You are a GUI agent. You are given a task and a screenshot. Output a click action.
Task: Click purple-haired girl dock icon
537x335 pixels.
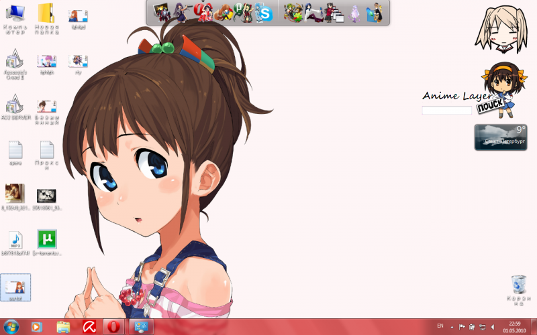click(x=181, y=12)
